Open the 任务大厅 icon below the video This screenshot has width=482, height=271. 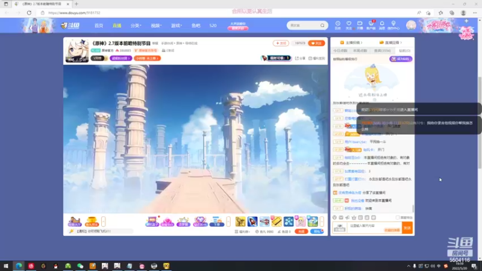pos(75,221)
